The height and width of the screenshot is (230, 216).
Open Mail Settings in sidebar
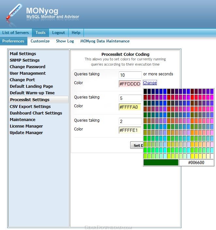[x=23, y=54]
